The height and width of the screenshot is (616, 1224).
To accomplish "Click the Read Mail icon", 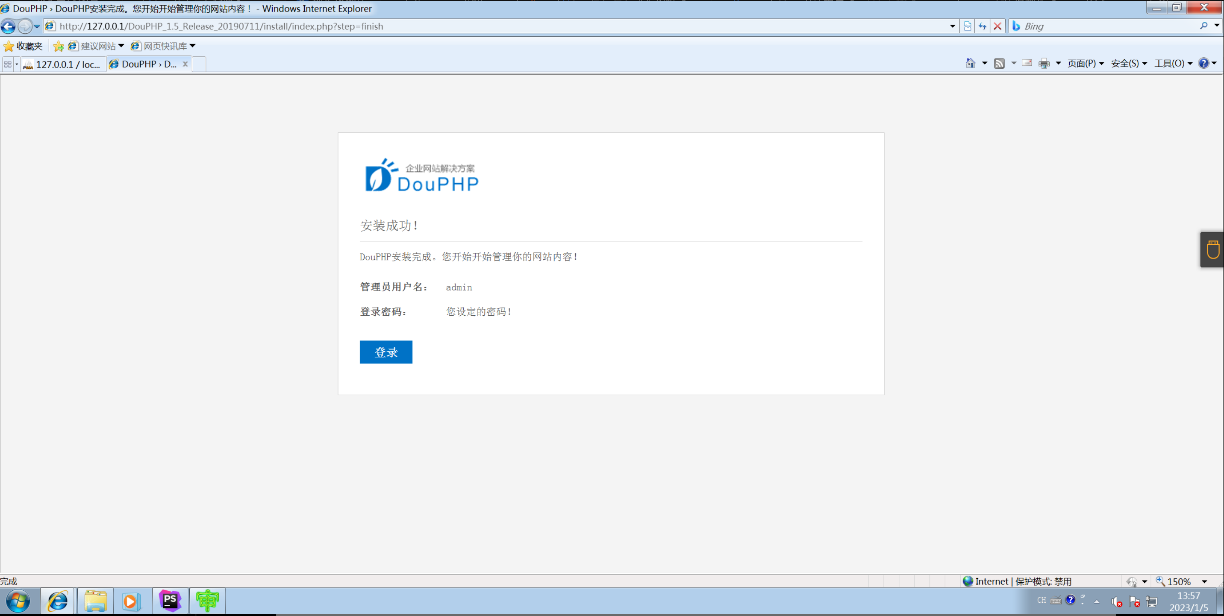I will coord(1027,63).
